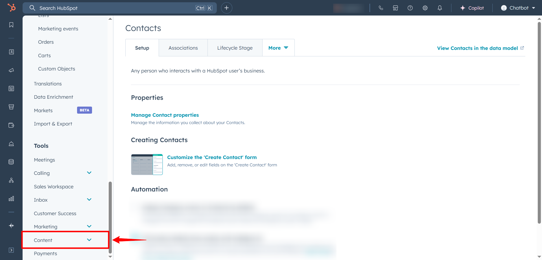Image resolution: width=542 pixels, height=260 pixels.
Task: Open the Notifications bell
Action: point(440,8)
